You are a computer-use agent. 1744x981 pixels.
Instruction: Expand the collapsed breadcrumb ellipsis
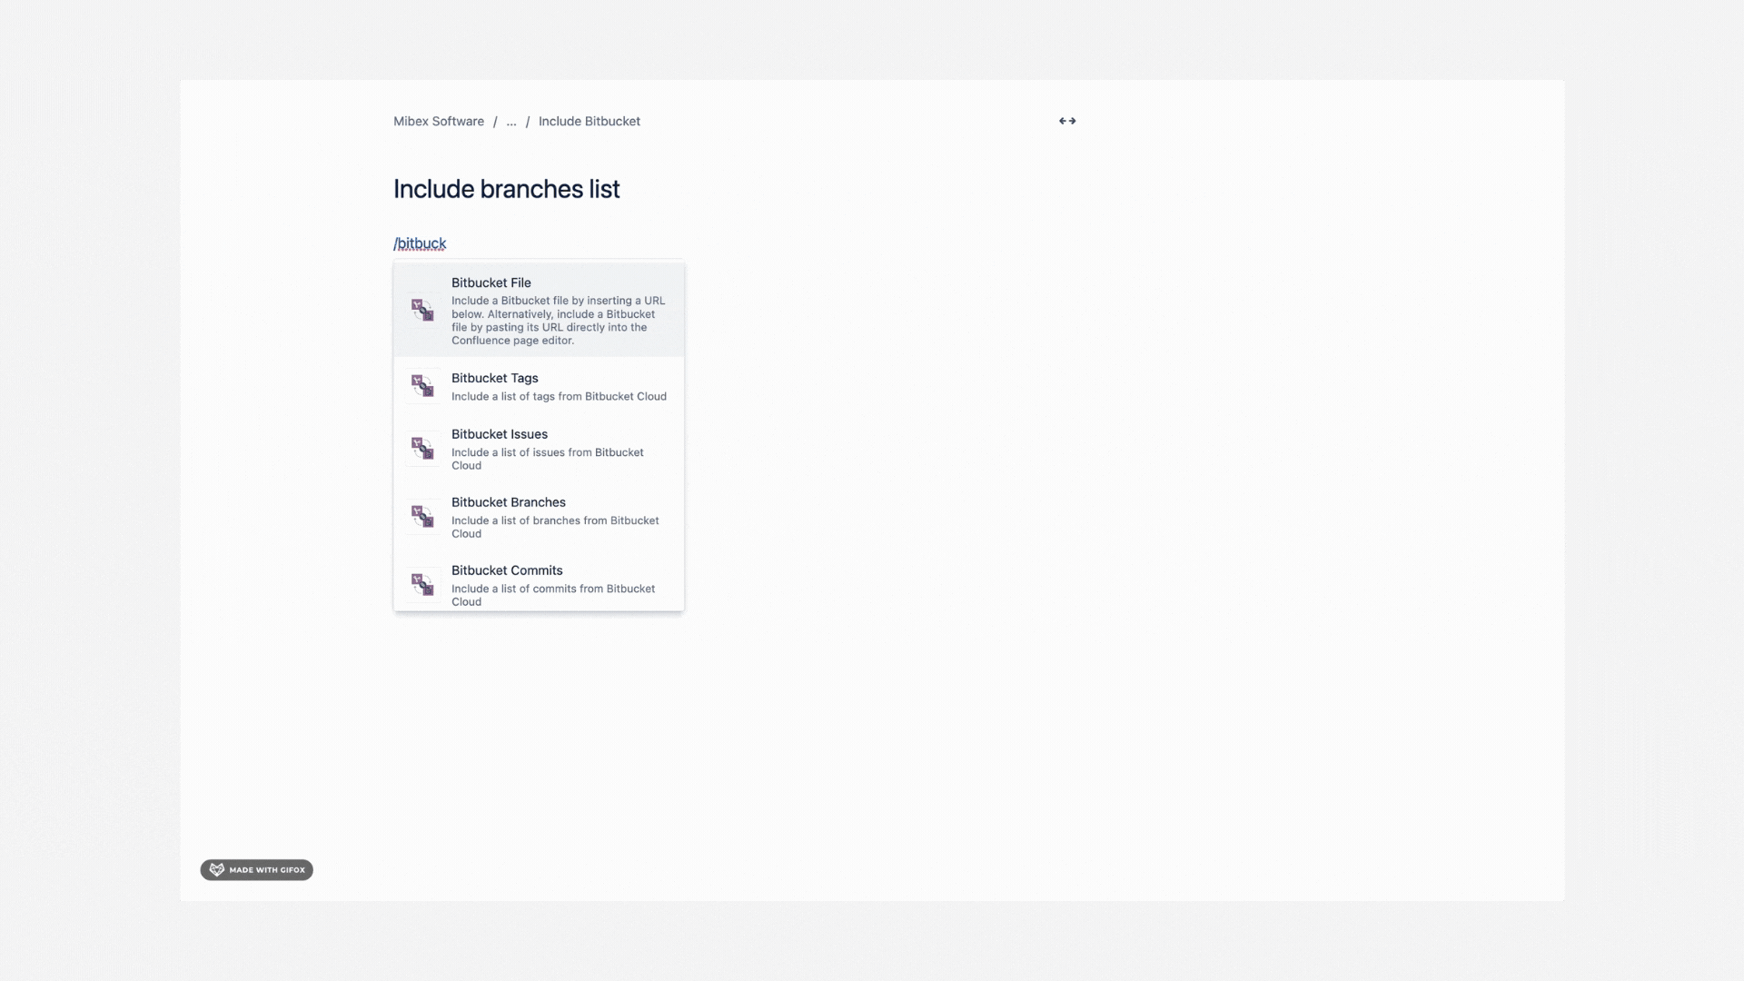coord(511,121)
